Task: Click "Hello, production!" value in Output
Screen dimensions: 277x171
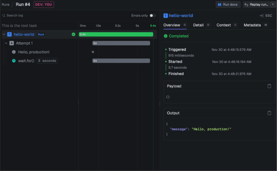Action: coord(211,129)
